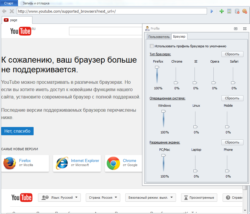The width and height of the screenshot is (250, 214).
Task: Switch to the Пользователь tab
Action: [159, 37]
